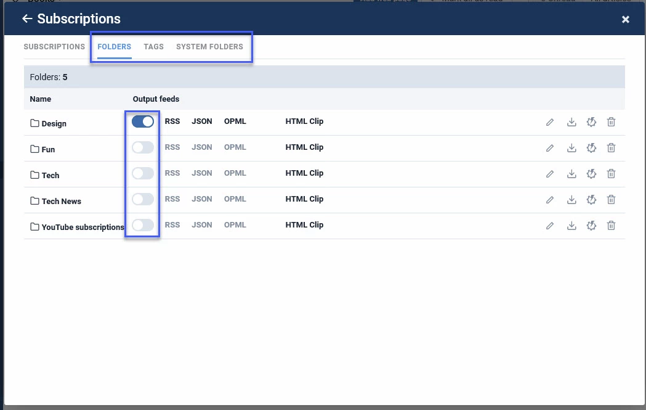Screen dimensions: 646x410
Task: Turn on Tech News output feeds toggle
Action: (x=142, y=199)
